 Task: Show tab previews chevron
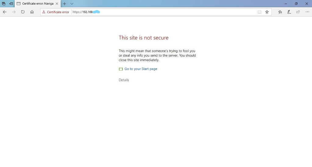point(72,4)
